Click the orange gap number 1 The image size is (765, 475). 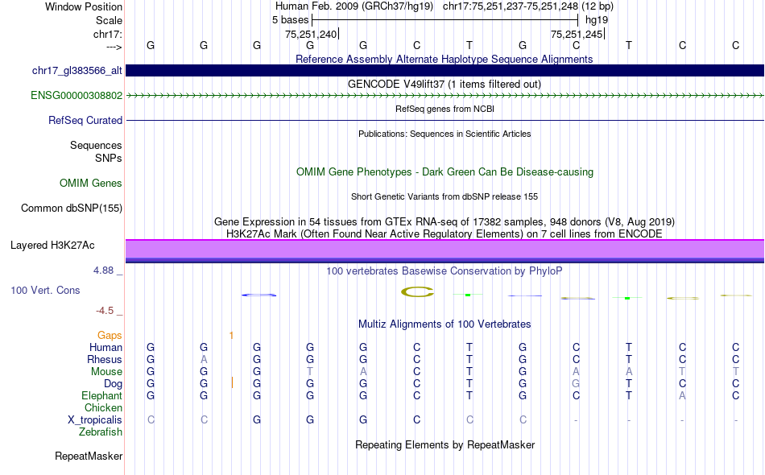(231, 336)
